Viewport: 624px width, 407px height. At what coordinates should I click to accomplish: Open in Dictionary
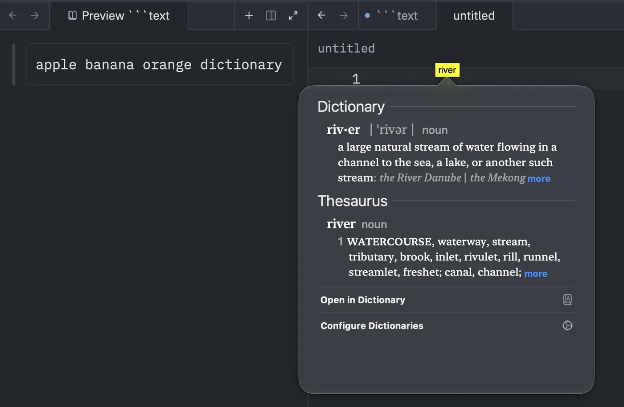(x=447, y=300)
